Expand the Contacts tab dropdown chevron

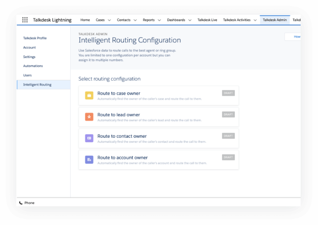[135, 20]
